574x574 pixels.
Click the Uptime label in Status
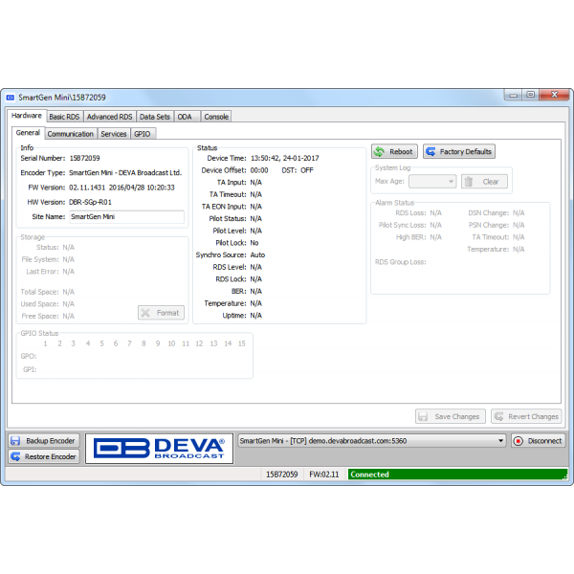234,316
